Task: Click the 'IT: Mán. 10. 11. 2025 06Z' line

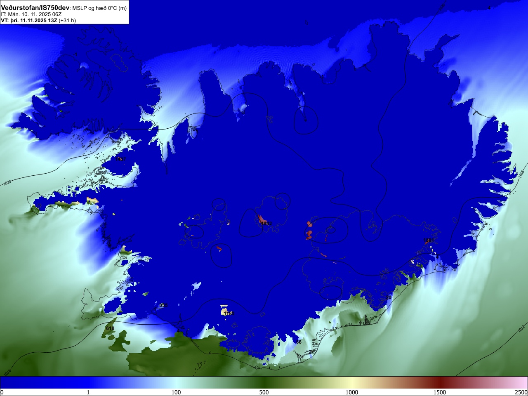Action: pos(31,14)
